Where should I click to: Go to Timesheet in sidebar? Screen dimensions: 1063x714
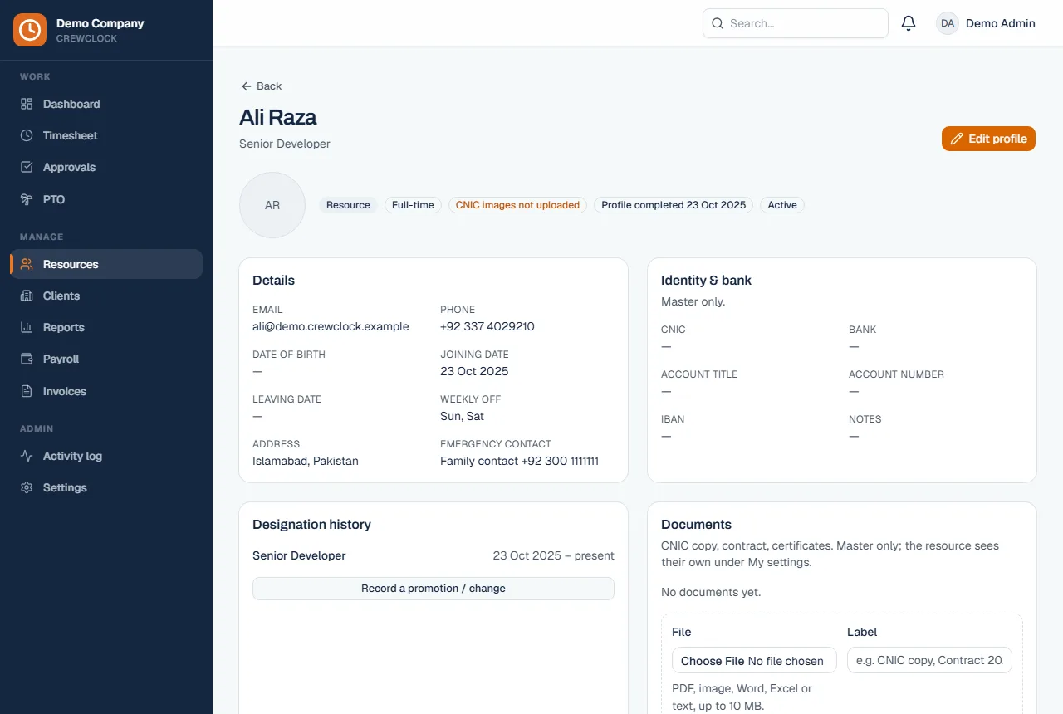(106, 135)
